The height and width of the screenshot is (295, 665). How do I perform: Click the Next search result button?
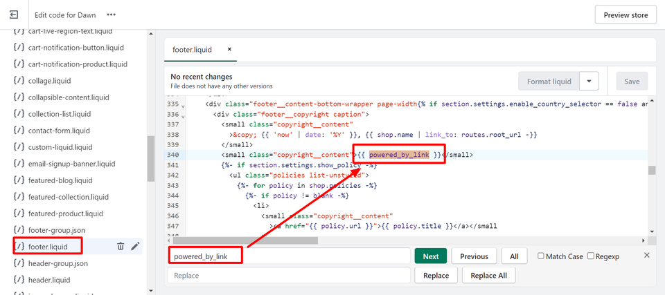(431, 256)
